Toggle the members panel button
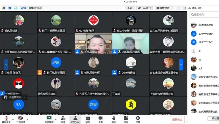 pos(75,120)
